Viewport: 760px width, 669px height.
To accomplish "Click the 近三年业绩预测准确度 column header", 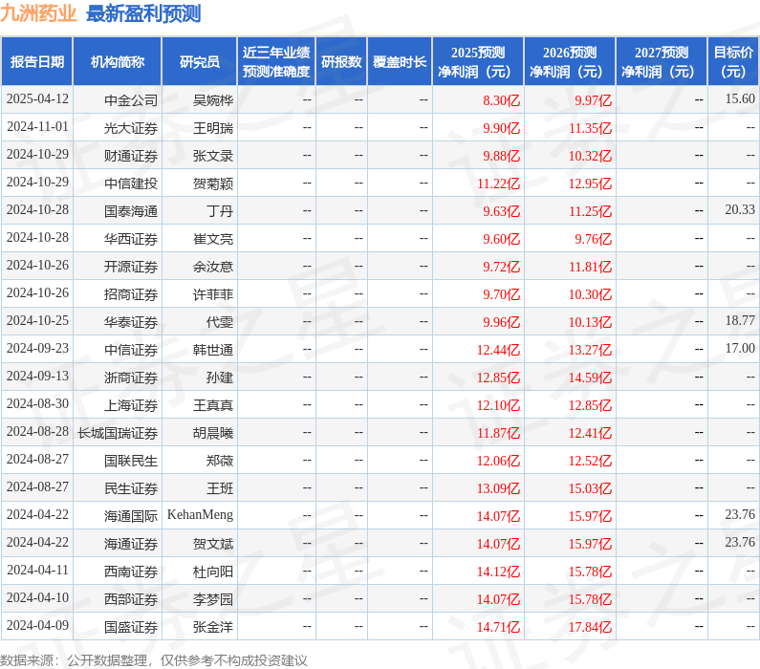I will (276, 62).
